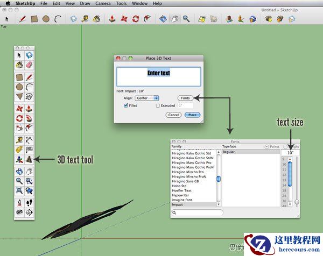The height and width of the screenshot is (256, 323).
Task: Choose size 24 in the size list
Action: [284, 196]
